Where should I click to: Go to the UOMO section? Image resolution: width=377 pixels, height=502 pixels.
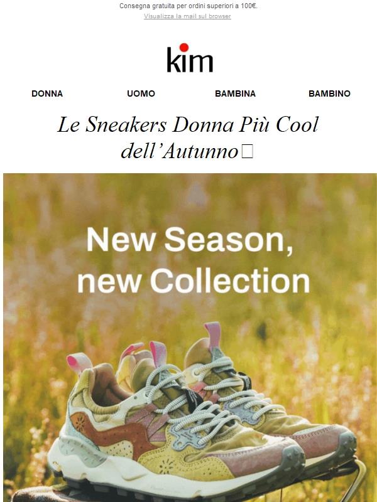(141, 93)
